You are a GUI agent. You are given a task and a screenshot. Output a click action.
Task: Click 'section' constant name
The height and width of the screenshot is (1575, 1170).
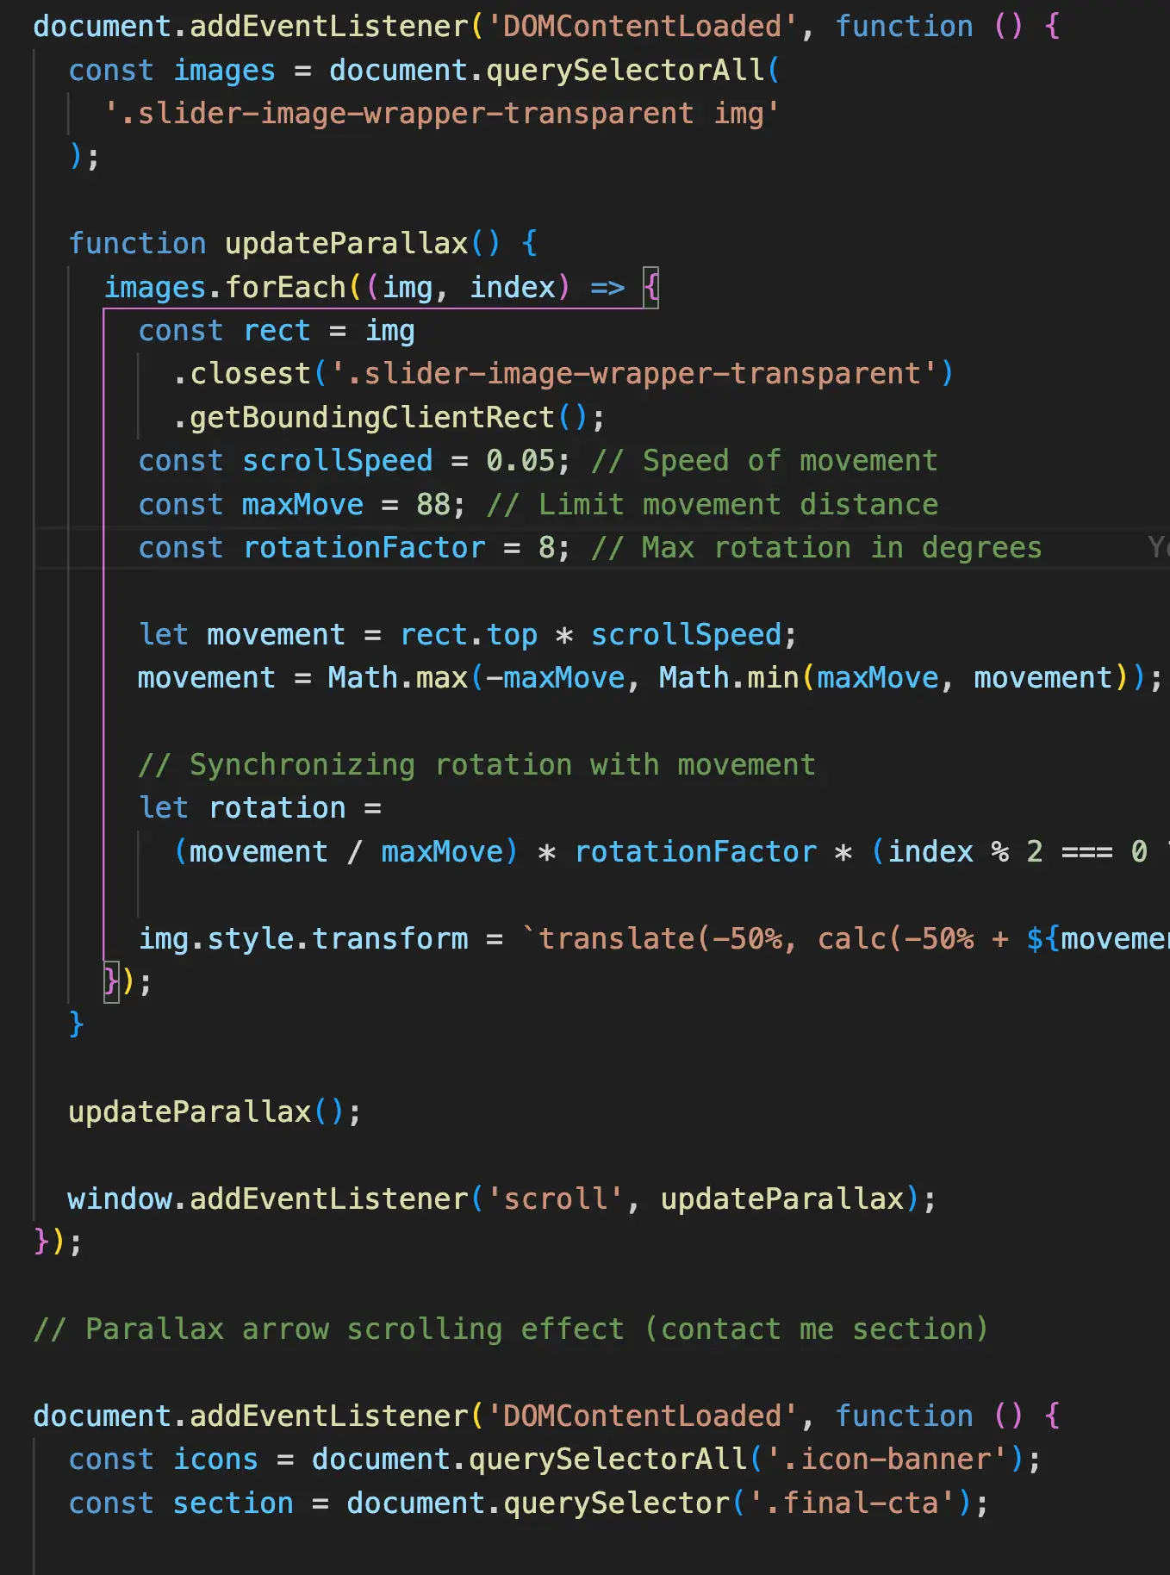tap(233, 1503)
